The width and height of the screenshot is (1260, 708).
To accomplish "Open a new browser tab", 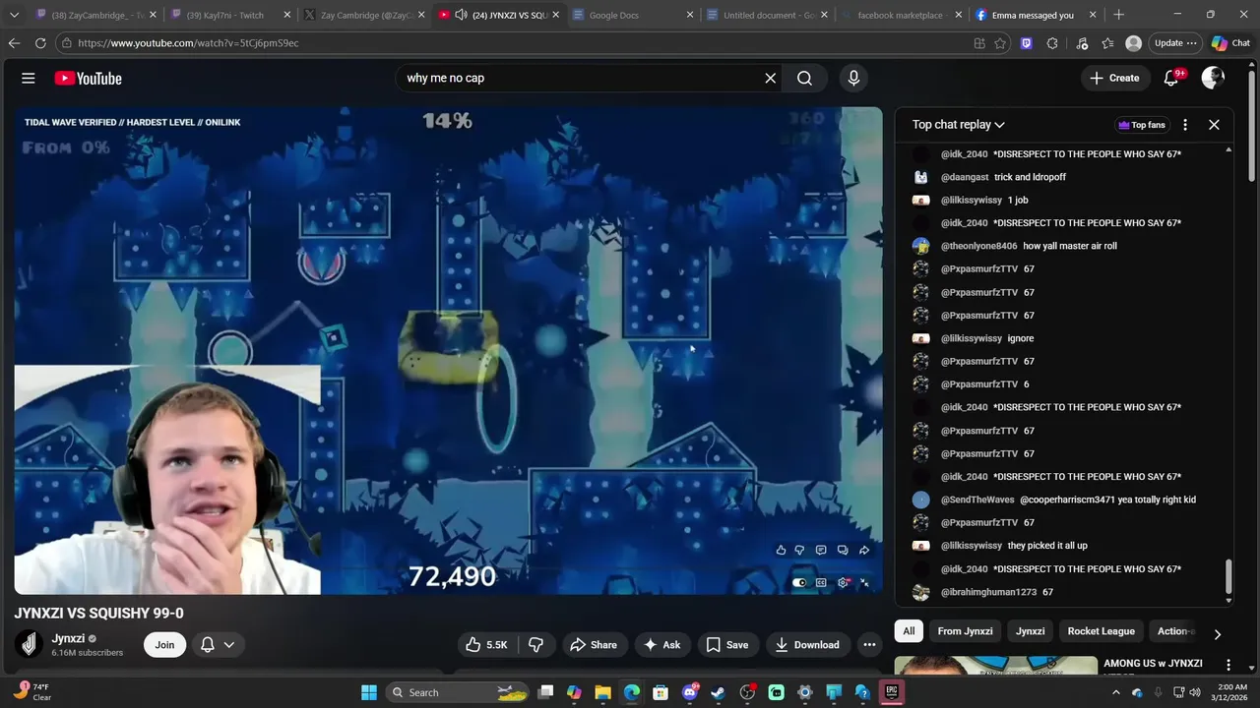I will click(1118, 15).
